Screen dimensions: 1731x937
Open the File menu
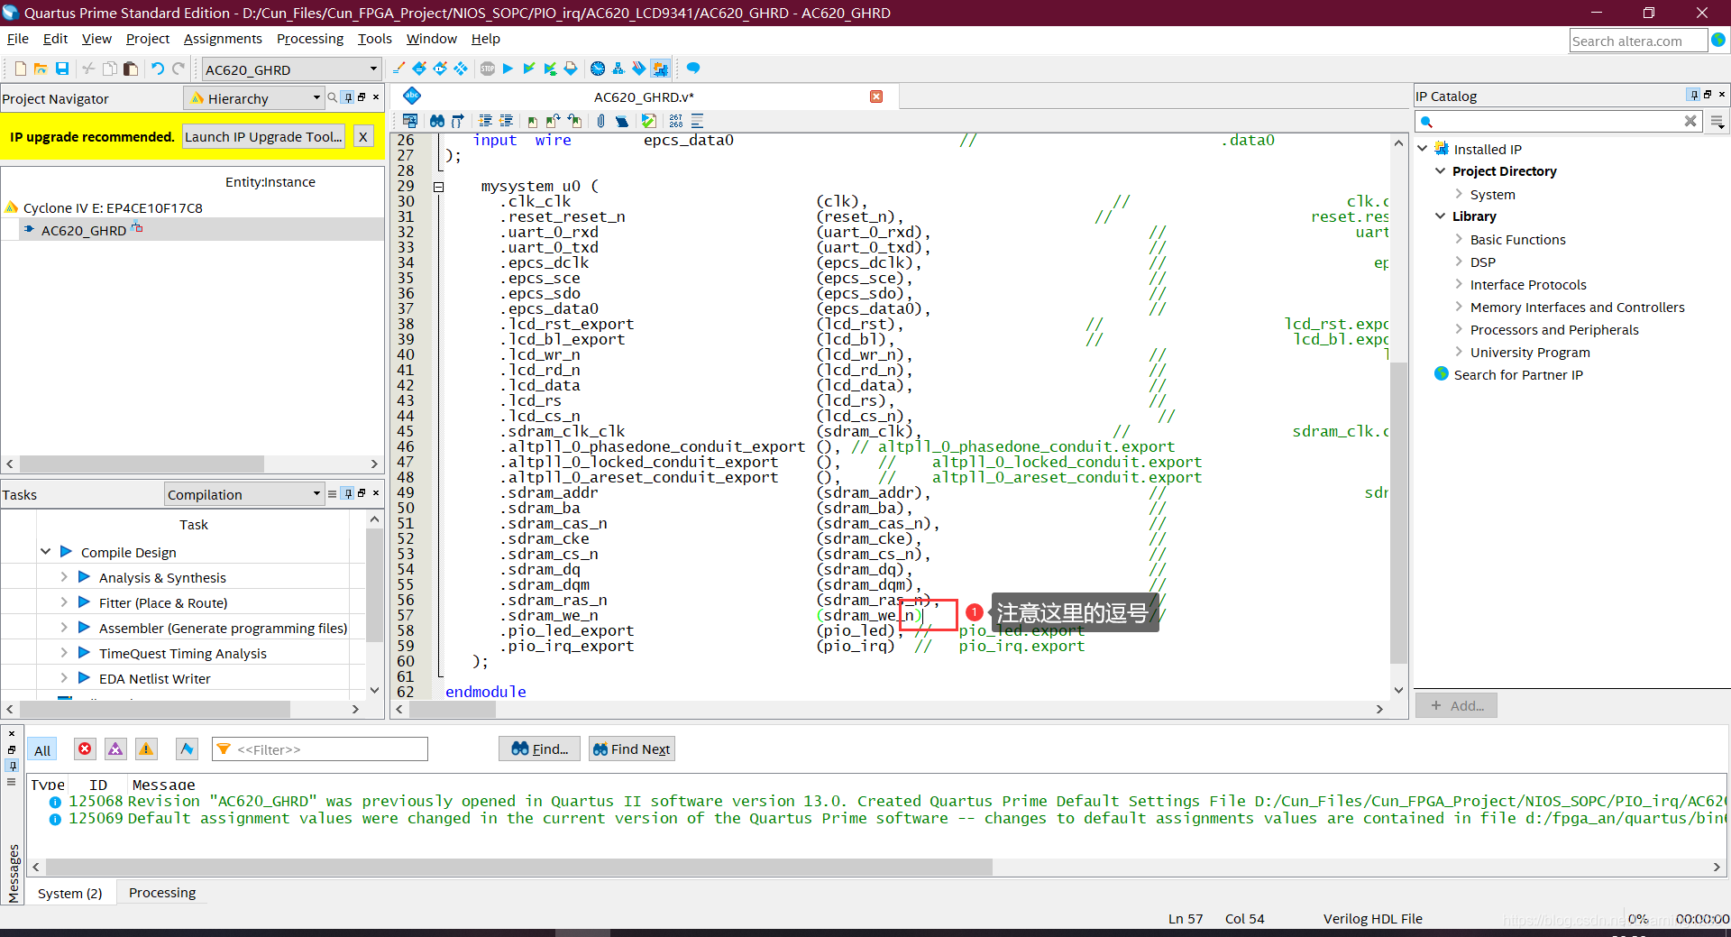point(18,39)
